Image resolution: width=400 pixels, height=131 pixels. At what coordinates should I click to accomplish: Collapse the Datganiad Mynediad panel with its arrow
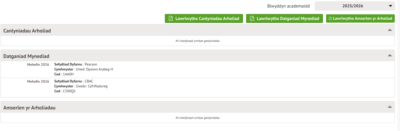pos(390,55)
